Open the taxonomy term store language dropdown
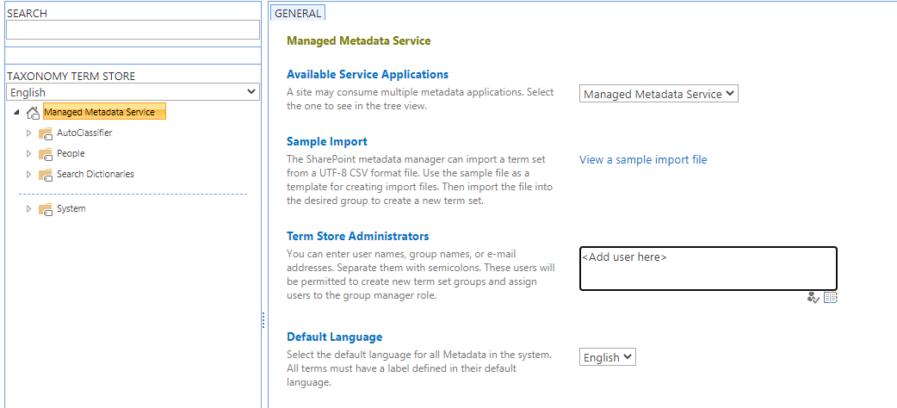The width and height of the screenshot is (897, 408). pyautogui.click(x=133, y=92)
